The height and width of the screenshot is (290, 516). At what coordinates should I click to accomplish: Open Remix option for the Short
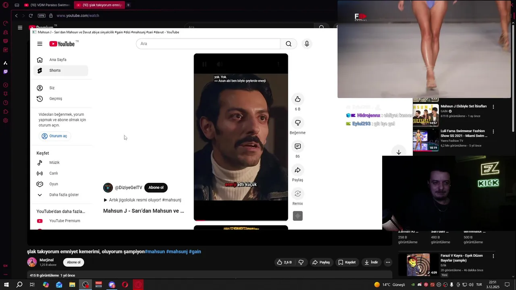tap(298, 194)
